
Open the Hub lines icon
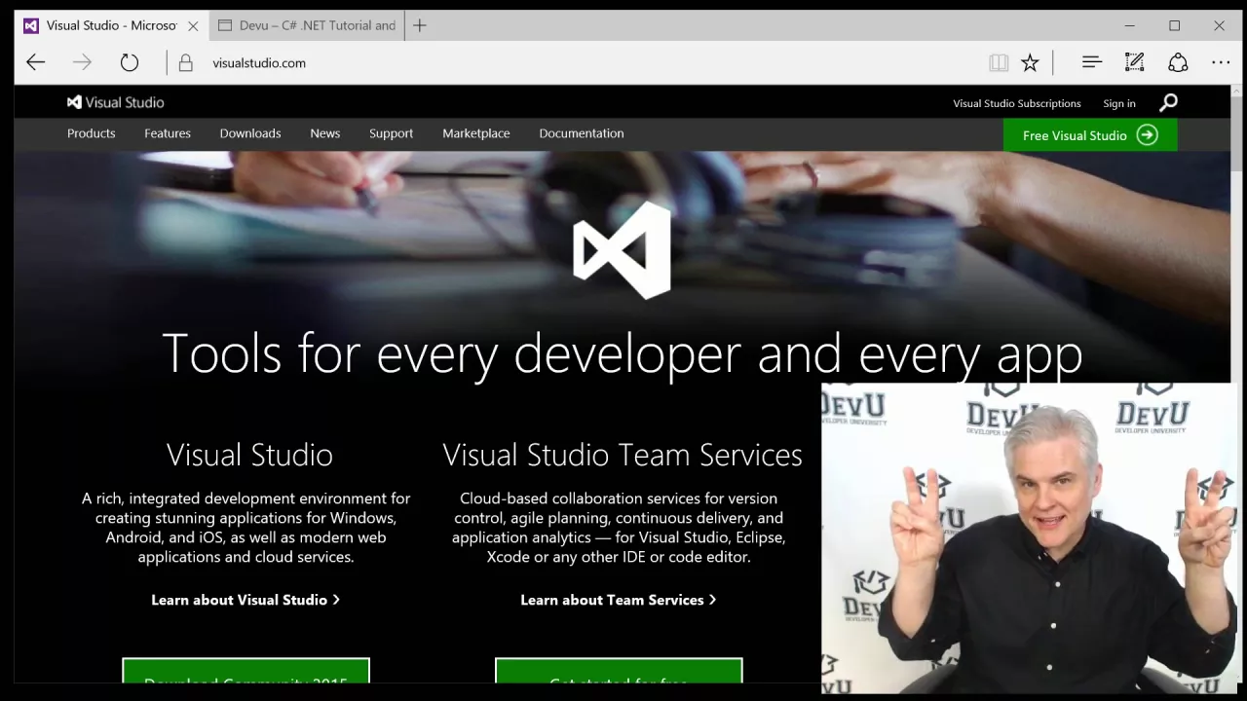(x=1091, y=62)
